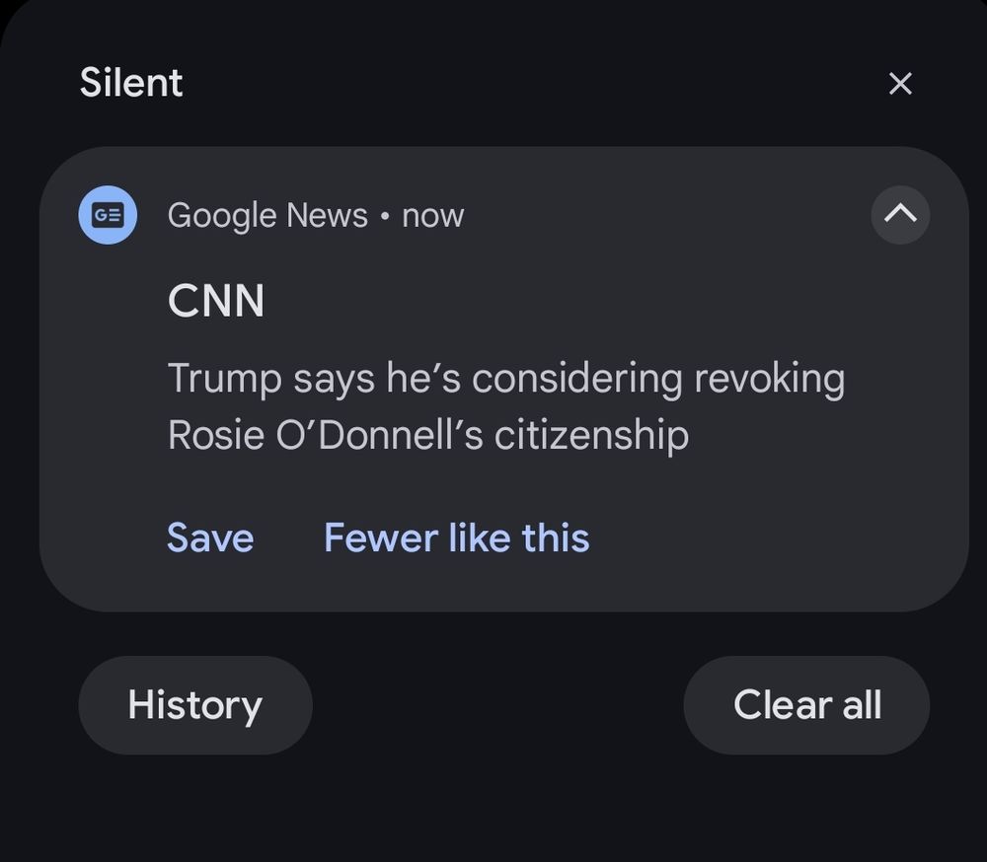Choose Fewer like this

point(456,539)
